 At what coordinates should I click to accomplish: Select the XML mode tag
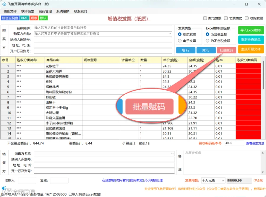pyautogui.click(x=25, y=18)
